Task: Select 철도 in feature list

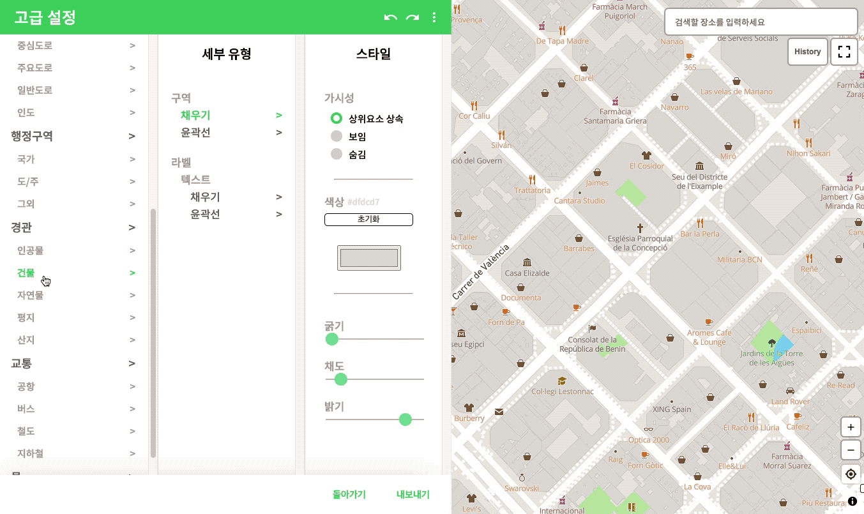Action: [x=26, y=431]
